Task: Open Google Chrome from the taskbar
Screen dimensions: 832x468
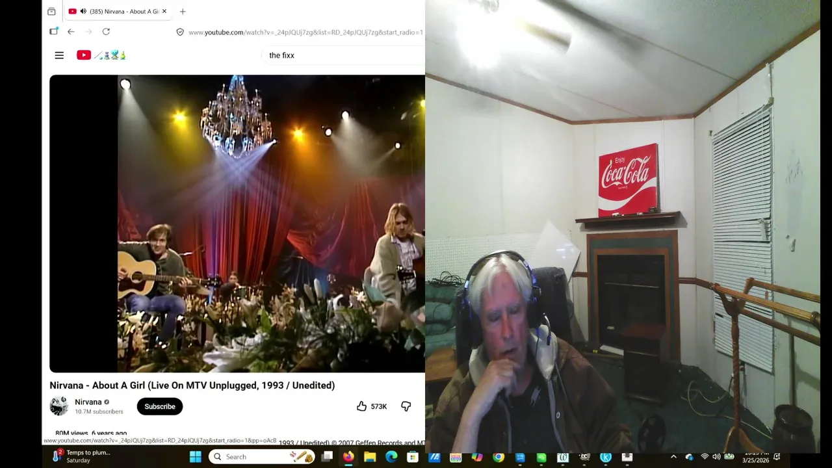Action: pyautogui.click(x=499, y=457)
